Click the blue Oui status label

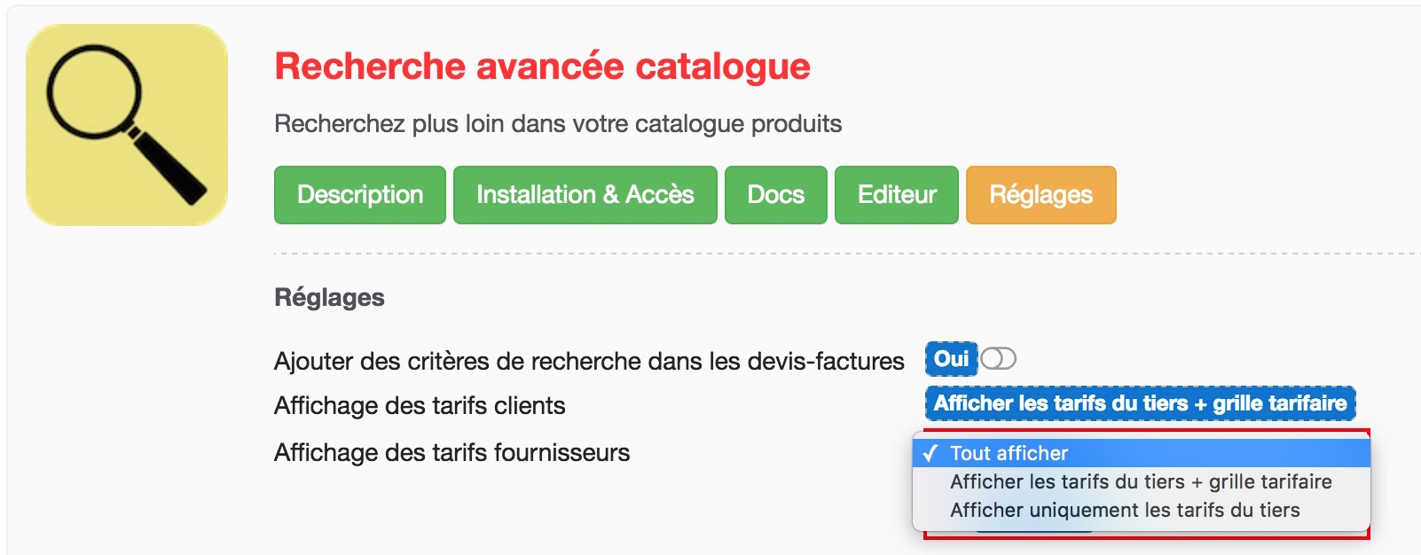[951, 359]
